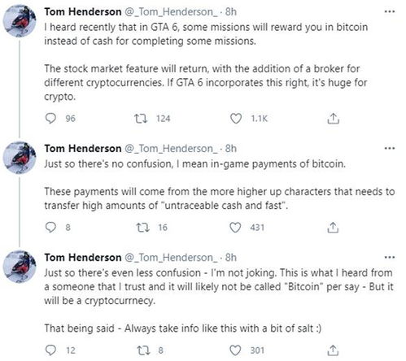Open more options on the second tweet
This screenshot has height=361, width=406.
pyautogui.click(x=390, y=148)
